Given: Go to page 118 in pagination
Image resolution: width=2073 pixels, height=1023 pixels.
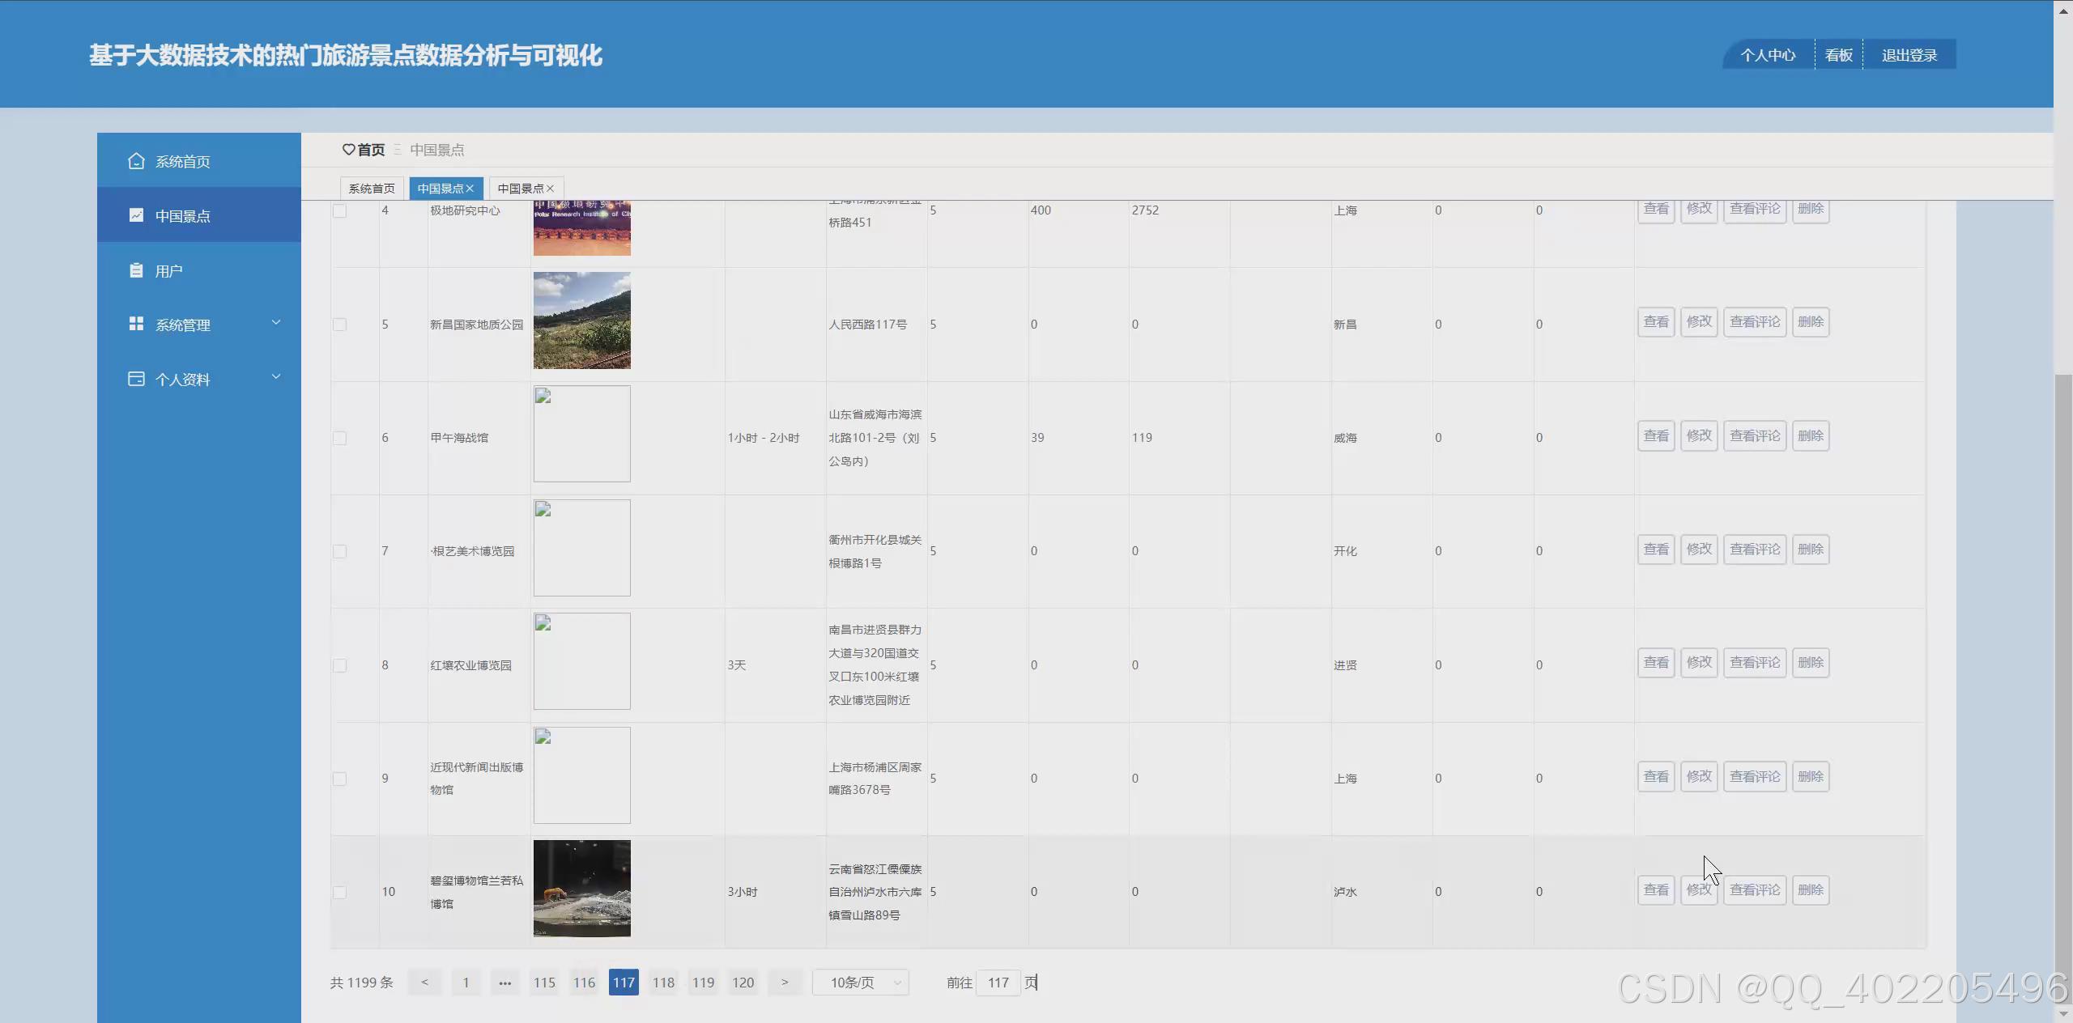Looking at the screenshot, I should pos(663,983).
